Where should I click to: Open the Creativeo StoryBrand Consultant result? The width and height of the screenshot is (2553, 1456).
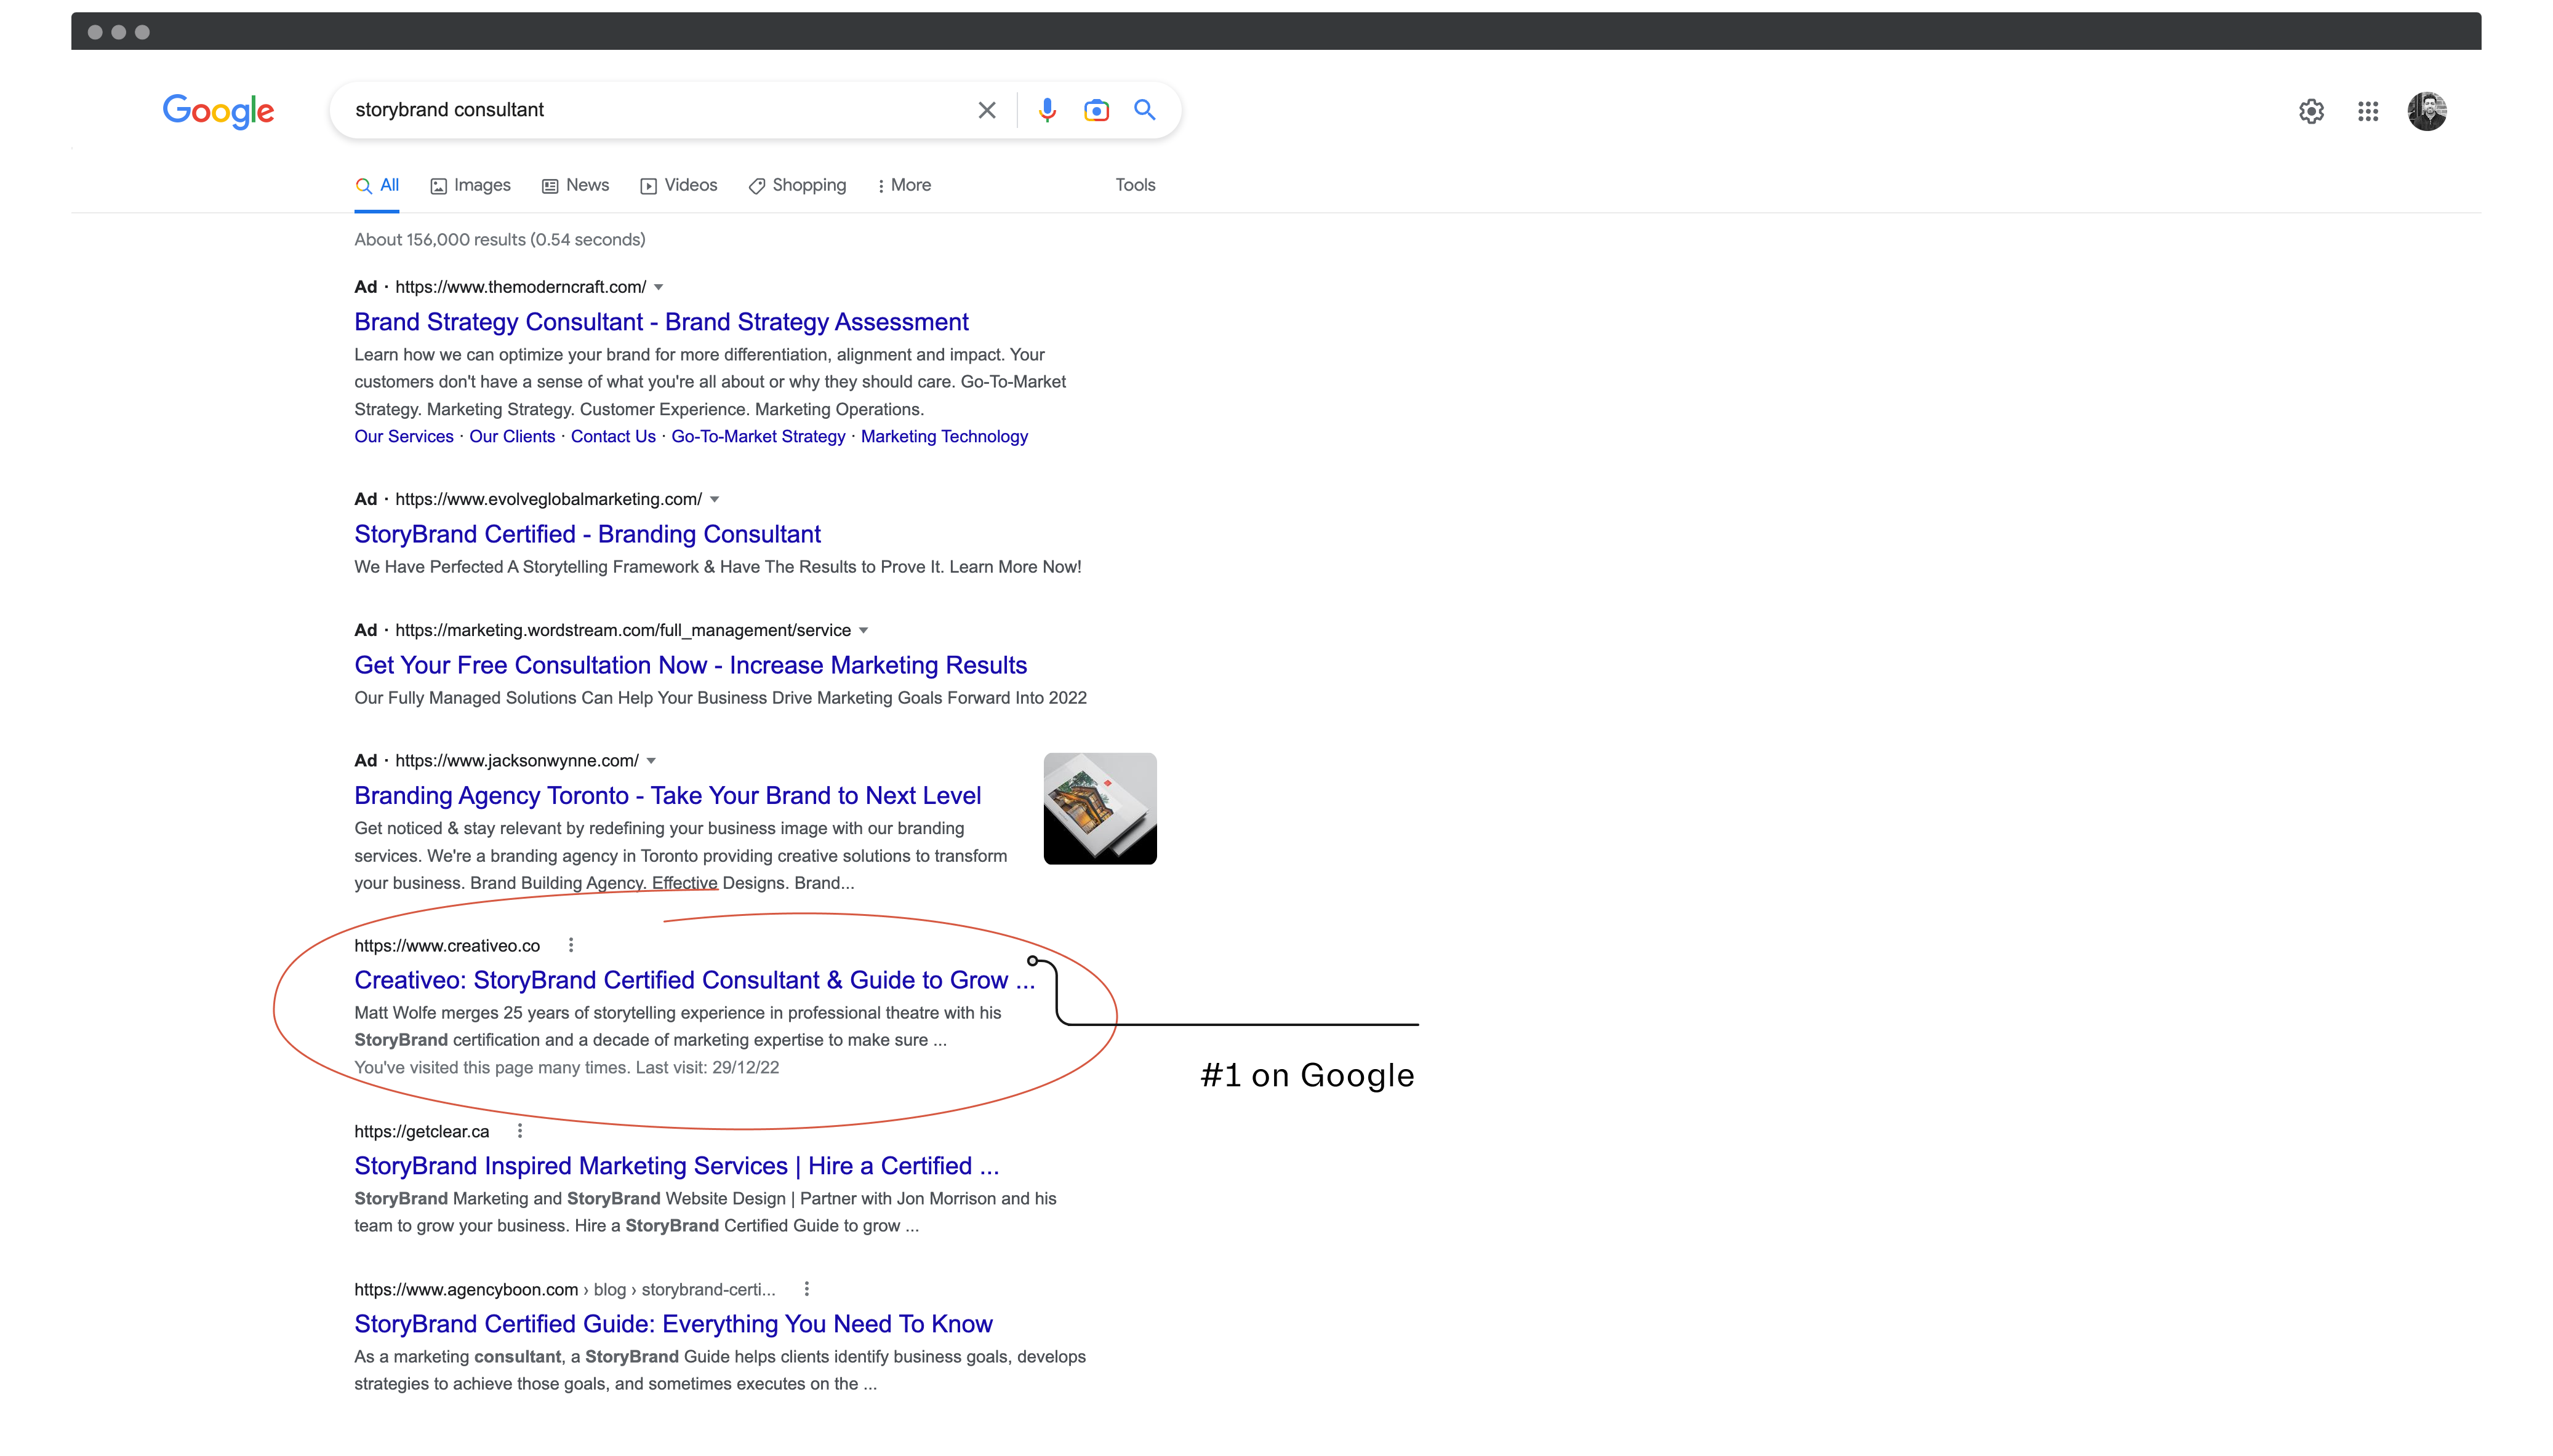coord(691,980)
